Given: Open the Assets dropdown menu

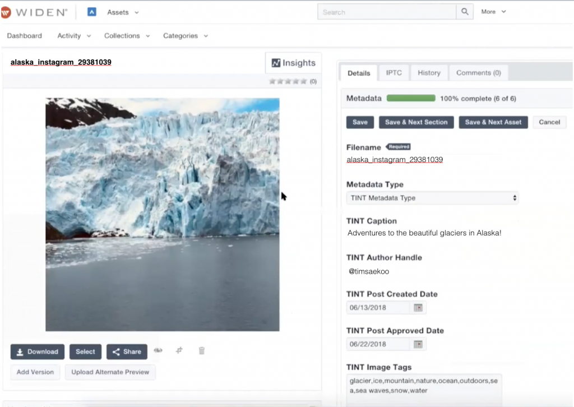Looking at the screenshot, I should point(123,12).
